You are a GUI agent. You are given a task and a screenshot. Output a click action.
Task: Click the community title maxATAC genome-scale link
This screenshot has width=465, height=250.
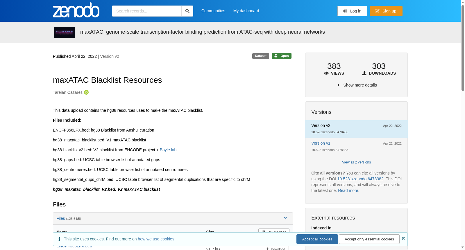point(203,32)
